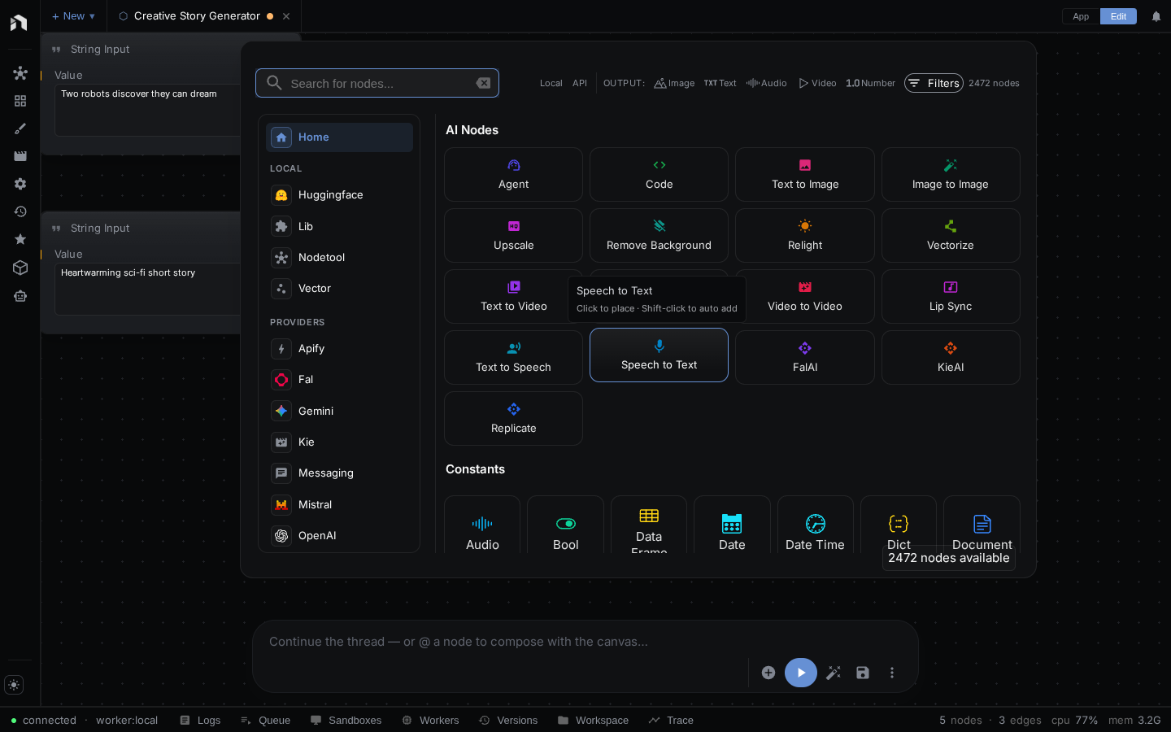Open the Apify provider
The height and width of the screenshot is (732, 1171).
tap(339, 348)
